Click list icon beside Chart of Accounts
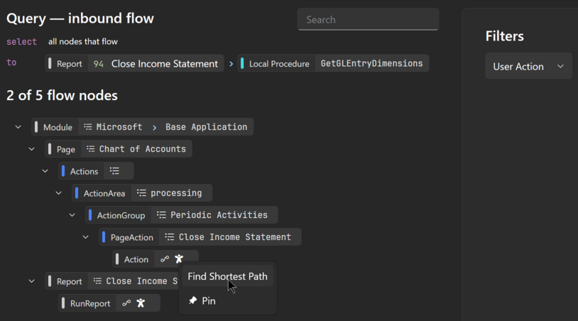Image resolution: width=578 pixels, height=321 pixels. [x=91, y=149]
